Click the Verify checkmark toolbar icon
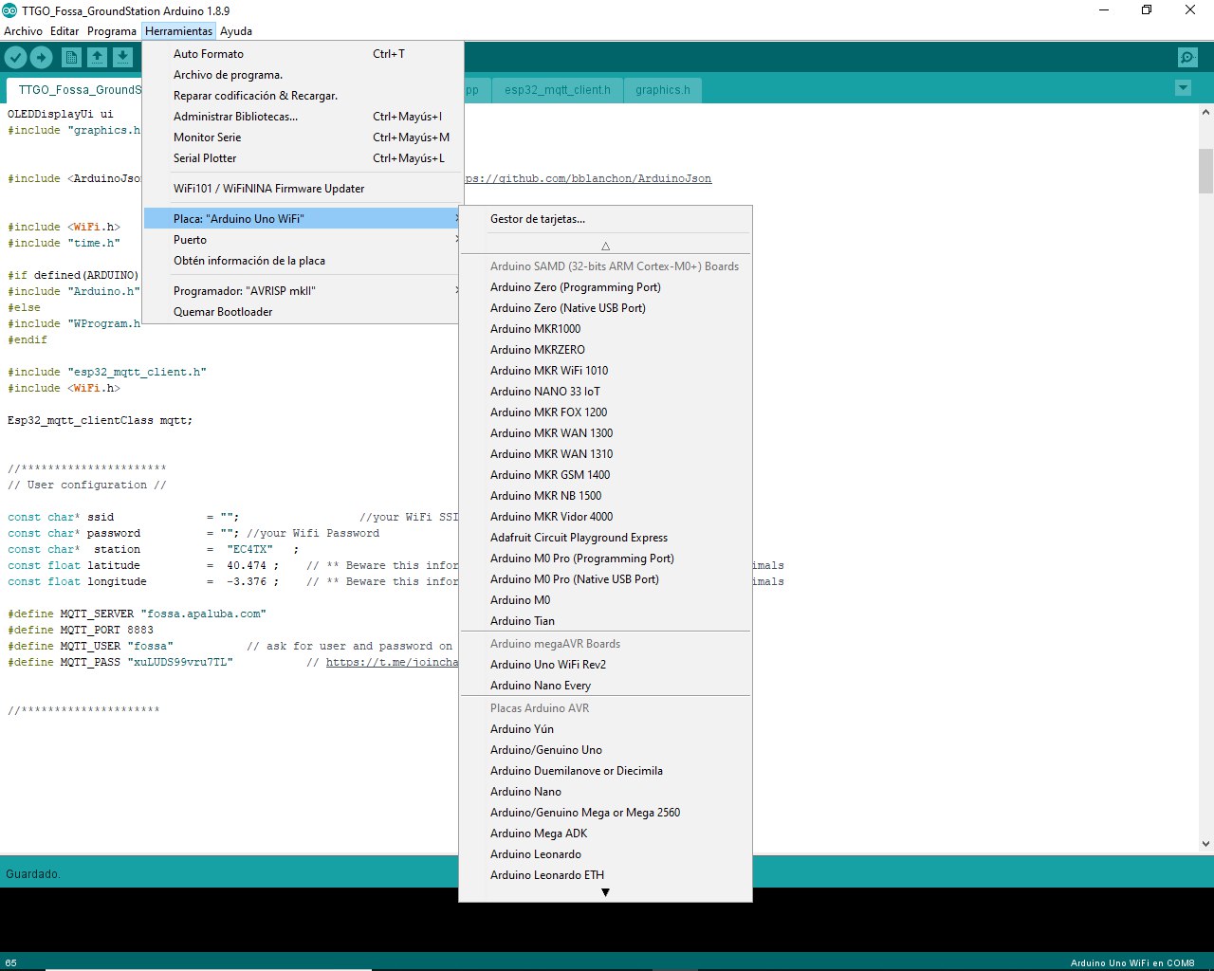1214x971 pixels. tap(16, 58)
